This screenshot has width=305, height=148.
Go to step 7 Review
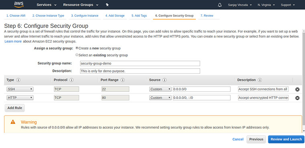point(207,16)
